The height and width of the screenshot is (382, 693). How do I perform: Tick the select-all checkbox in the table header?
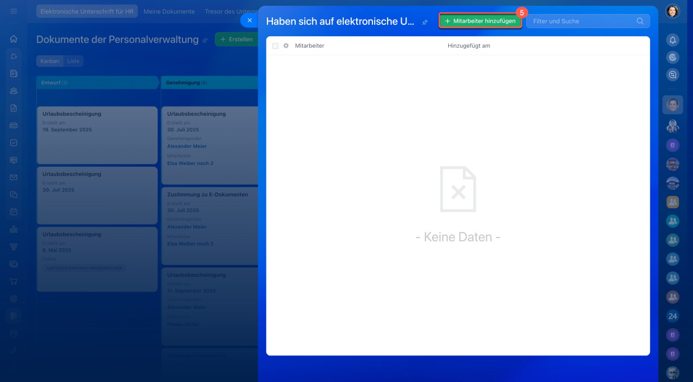(275, 46)
